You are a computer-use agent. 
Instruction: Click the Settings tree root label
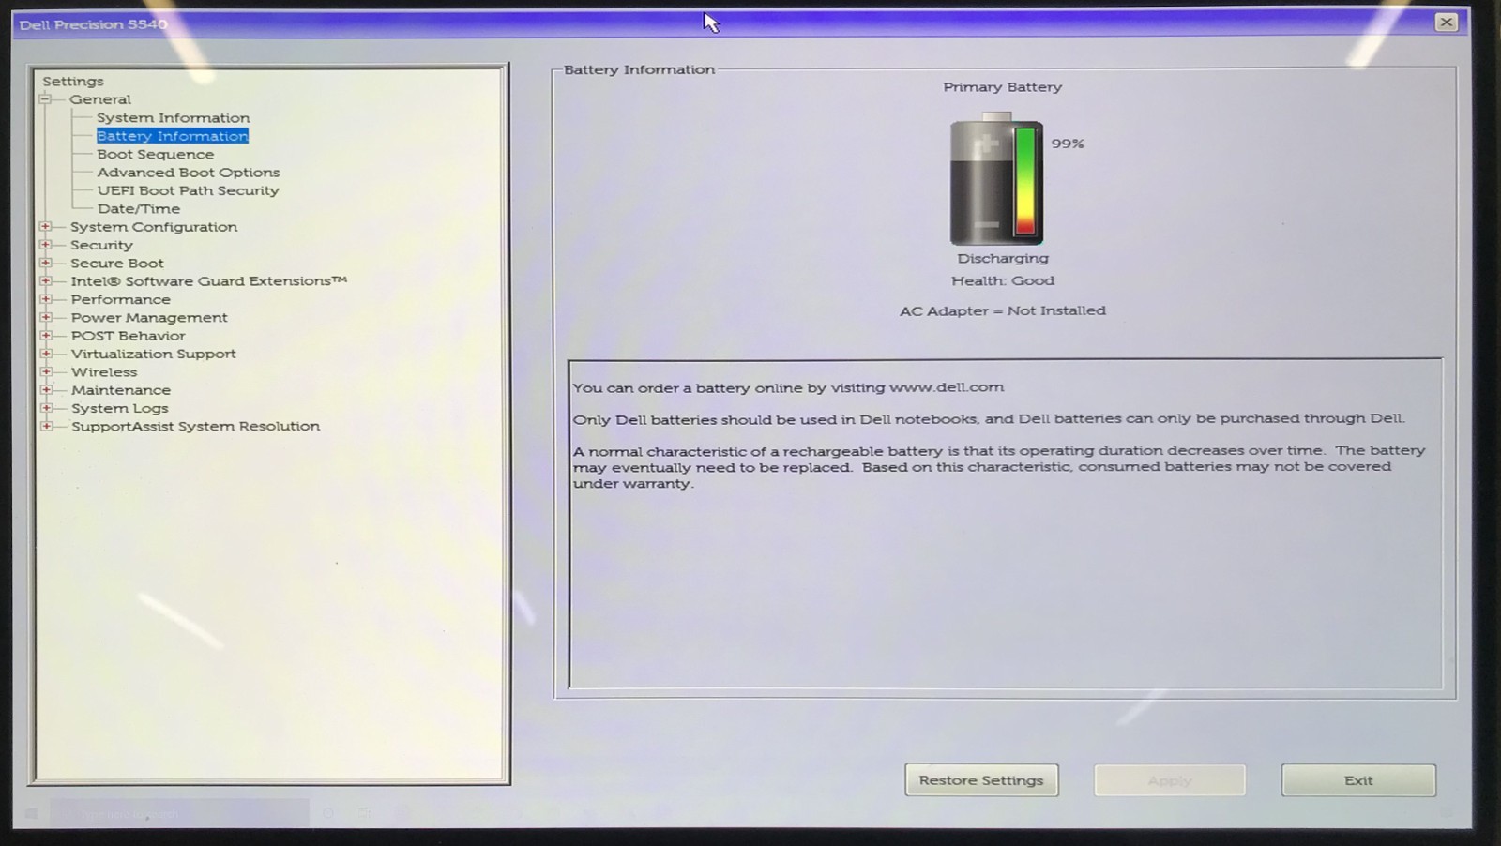(x=73, y=82)
